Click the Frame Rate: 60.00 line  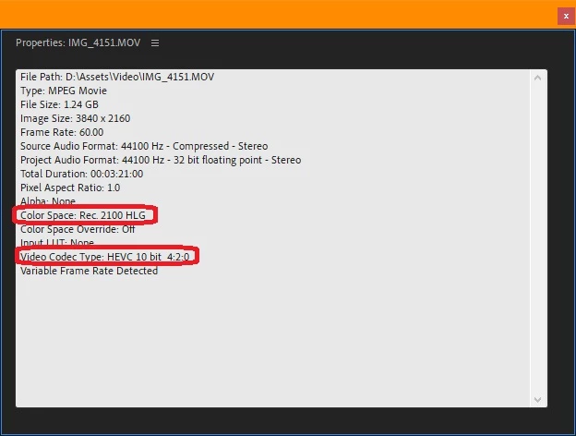[62, 132]
